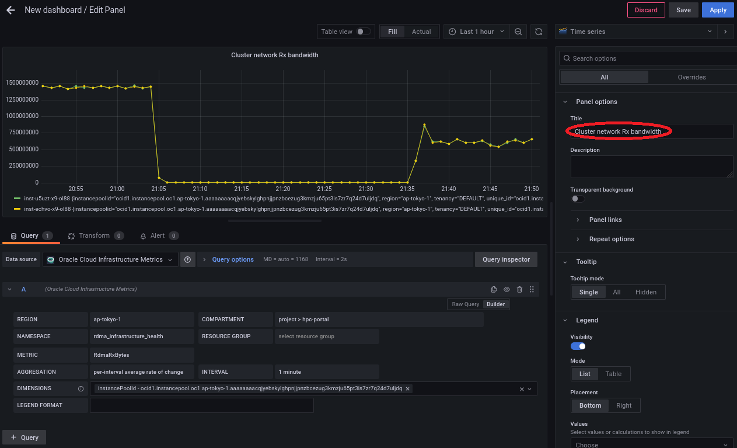This screenshot has height=448, width=737.
Task: Open the Query inspector
Action: 506,259
